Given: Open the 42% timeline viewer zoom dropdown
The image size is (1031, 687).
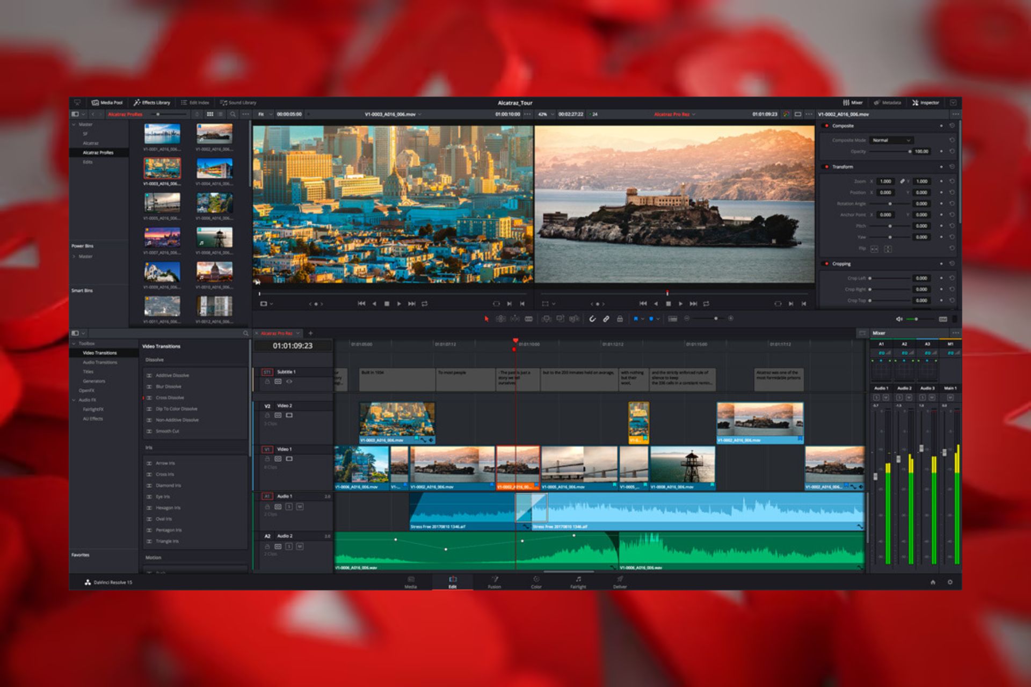Looking at the screenshot, I should (x=545, y=114).
